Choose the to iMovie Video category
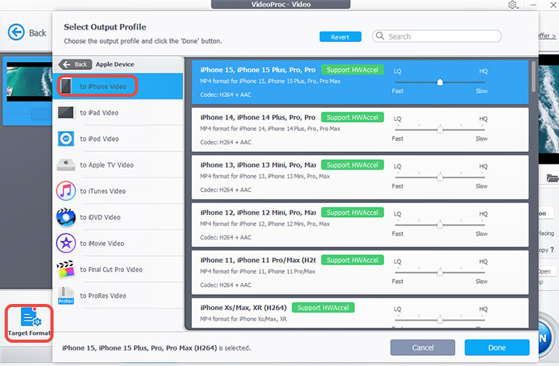 pyautogui.click(x=118, y=243)
